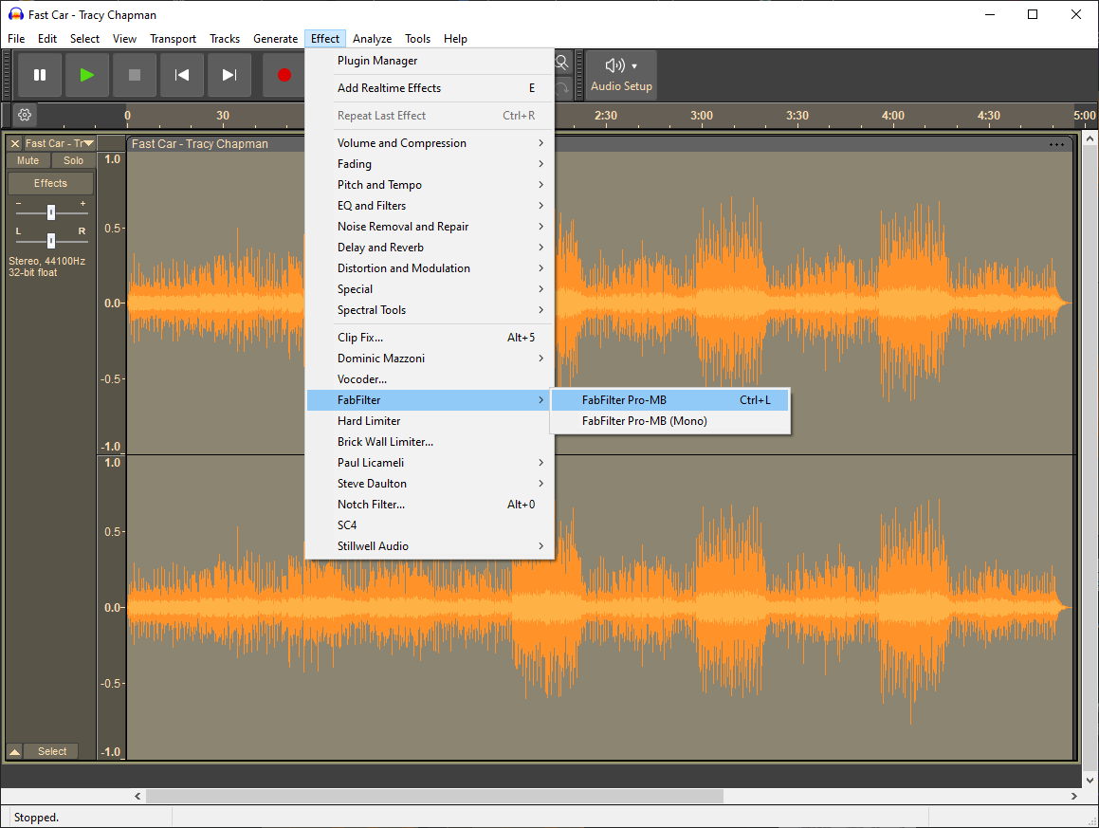Viewport: 1099px width, 828px height.
Task: Expand the Noise Removal and Repair submenu
Action: [x=430, y=227]
